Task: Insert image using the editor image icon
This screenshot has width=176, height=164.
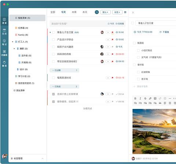Action: (155, 98)
